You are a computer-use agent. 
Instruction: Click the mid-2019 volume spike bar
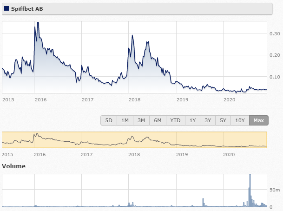click(x=203, y=203)
